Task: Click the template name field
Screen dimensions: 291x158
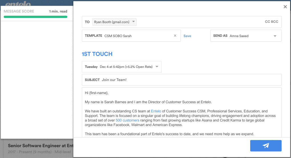Action: pos(131,36)
